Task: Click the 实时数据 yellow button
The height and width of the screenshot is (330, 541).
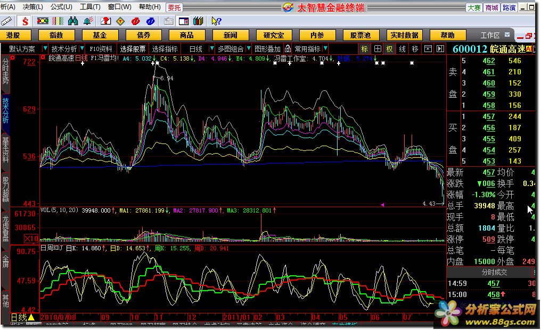Action: click(404, 35)
